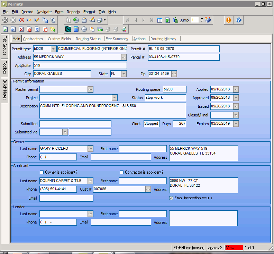Uncheck 'Email inspection results' checkbox

coord(171,198)
